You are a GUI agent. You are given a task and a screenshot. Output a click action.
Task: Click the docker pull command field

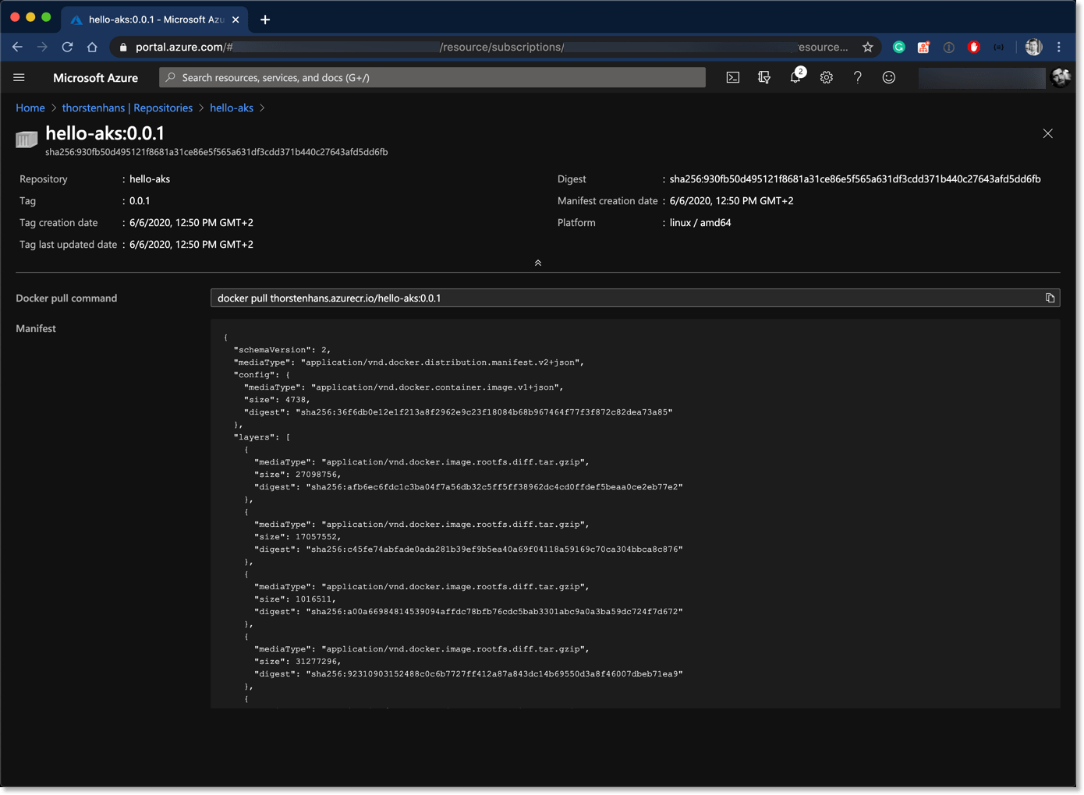click(624, 298)
